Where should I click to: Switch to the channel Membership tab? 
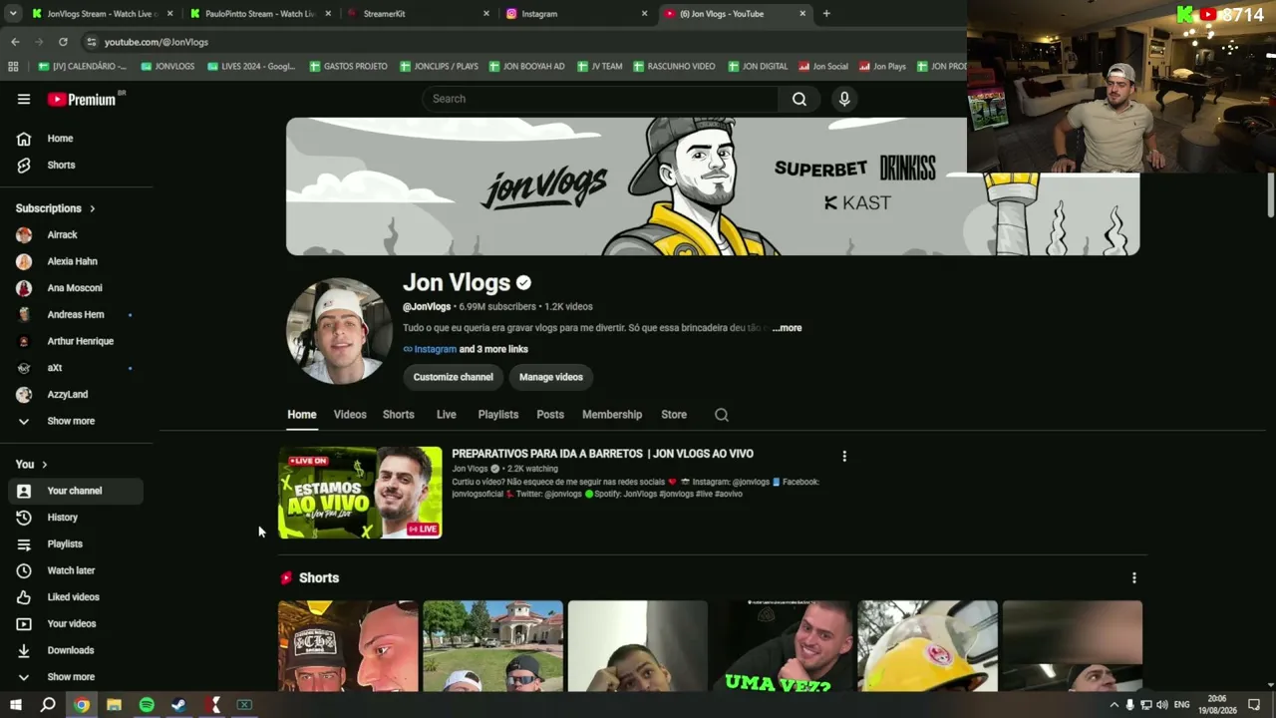tap(612, 415)
